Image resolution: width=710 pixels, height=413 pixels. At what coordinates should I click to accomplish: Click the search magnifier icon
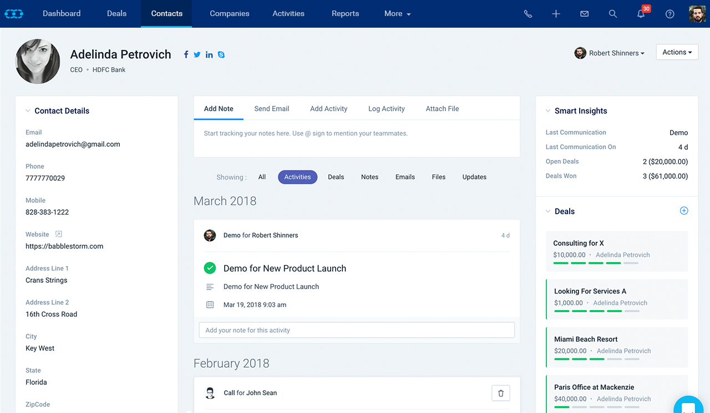[612, 14]
